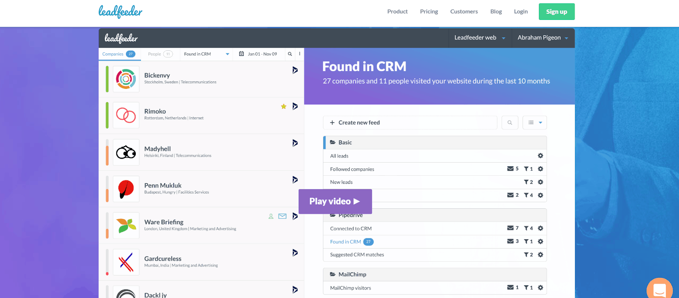
Task: Open the Found in CRM feed link
Action: [x=345, y=242]
